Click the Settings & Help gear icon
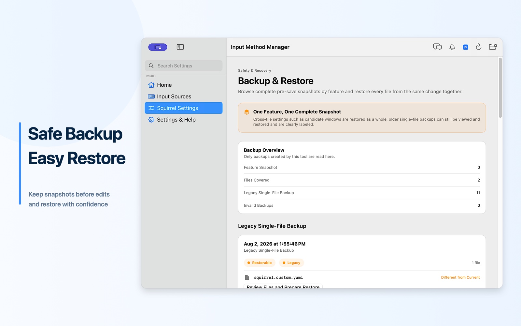 [151, 120]
